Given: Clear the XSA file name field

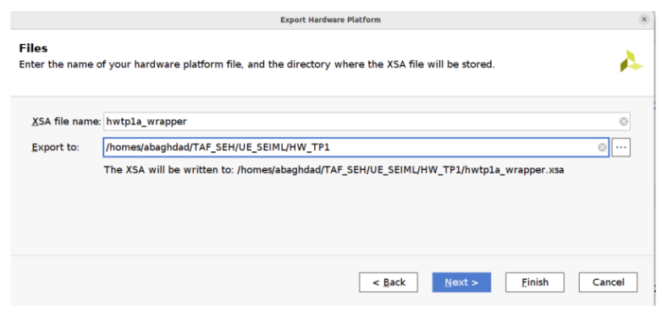Looking at the screenshot, I should pos(624,122).
